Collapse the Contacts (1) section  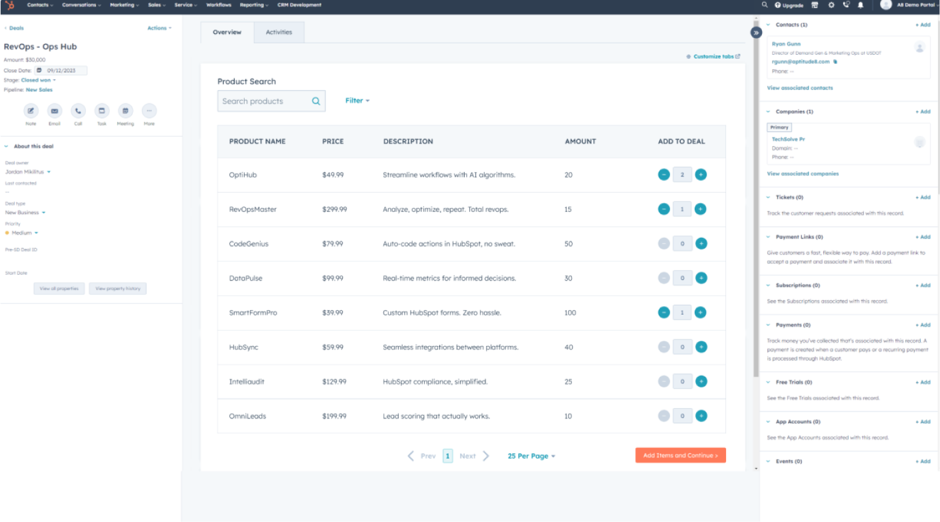point(768,25)
